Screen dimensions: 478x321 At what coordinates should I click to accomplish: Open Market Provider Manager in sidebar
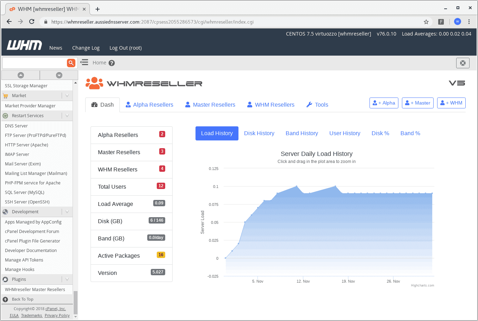point(30,106)
